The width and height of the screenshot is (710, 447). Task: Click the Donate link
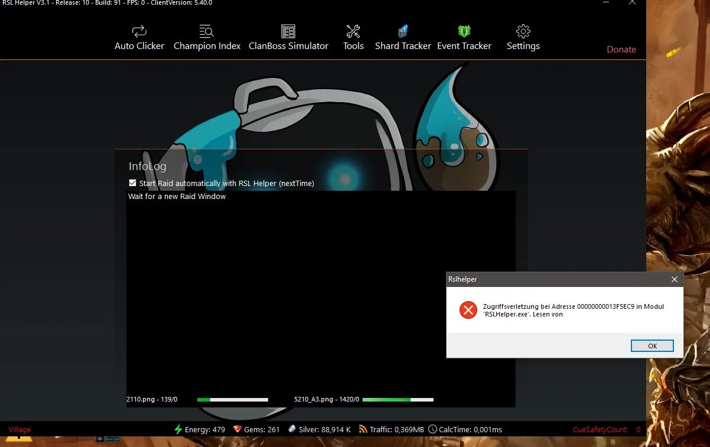point(621,50)
